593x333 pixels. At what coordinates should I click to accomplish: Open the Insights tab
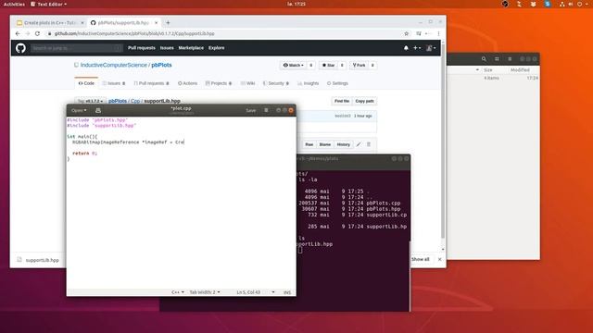[309, 83]
